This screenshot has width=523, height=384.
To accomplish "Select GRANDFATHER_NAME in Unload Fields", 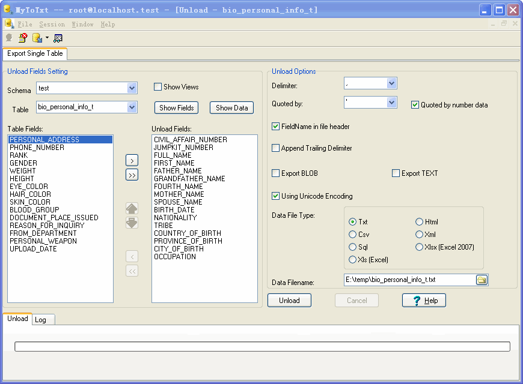I will click(204, 179).
